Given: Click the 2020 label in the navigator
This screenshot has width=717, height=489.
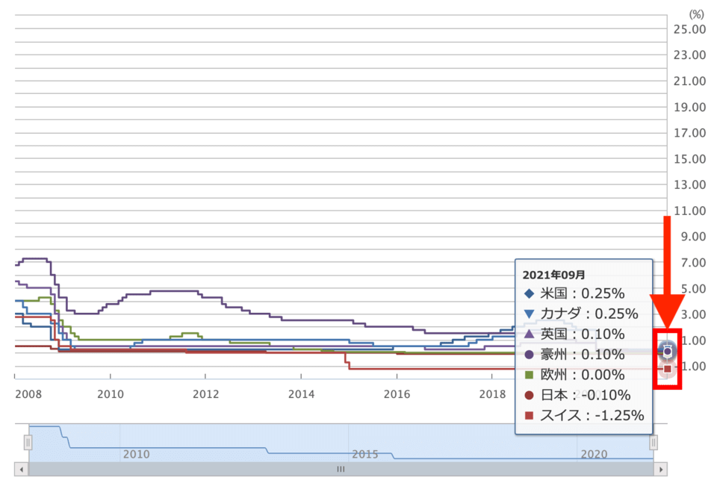Looking at the screenshot, I should pos(594,454).
